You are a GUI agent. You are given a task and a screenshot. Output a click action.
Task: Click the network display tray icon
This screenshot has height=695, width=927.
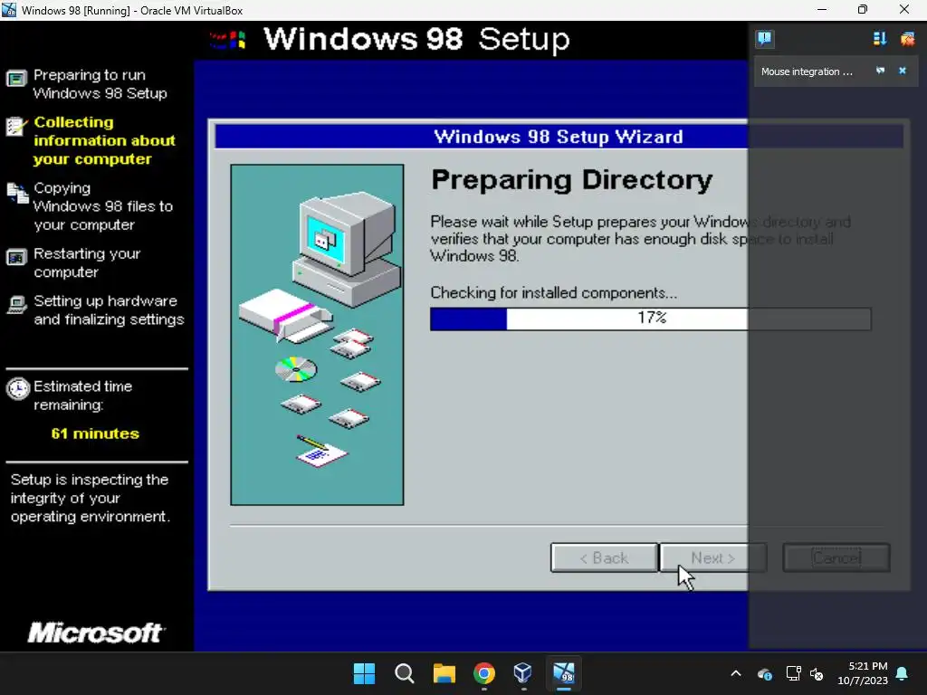[793, 673]
